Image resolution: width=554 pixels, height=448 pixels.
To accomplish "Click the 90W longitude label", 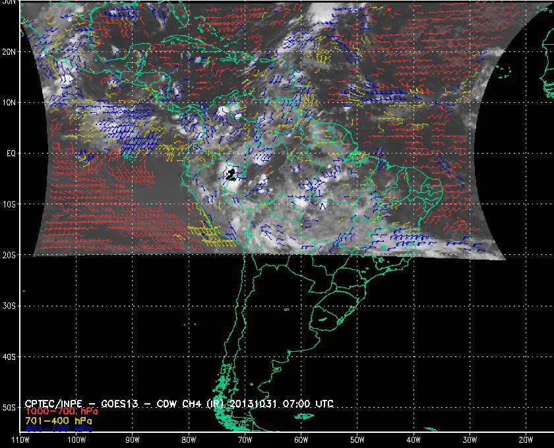I will [133, 440].
